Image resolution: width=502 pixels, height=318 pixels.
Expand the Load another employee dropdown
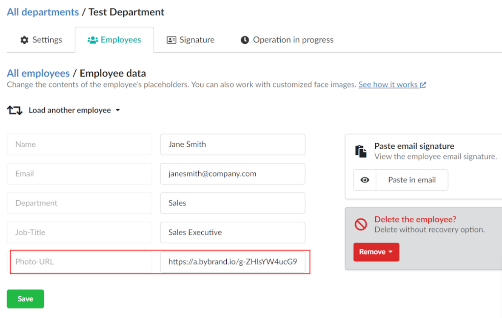click(118, 110)
